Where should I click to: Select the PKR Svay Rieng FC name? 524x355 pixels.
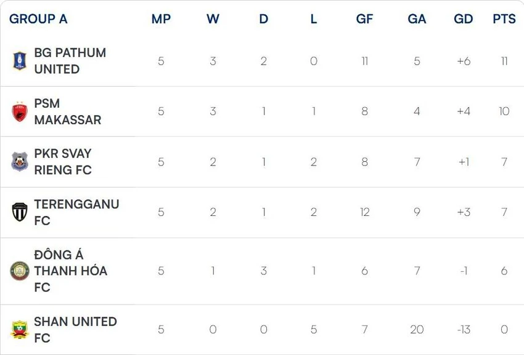pos(63,162)
